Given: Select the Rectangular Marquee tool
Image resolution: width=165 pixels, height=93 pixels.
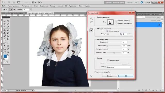Looking at the screenshot, I should coord(5,21).
